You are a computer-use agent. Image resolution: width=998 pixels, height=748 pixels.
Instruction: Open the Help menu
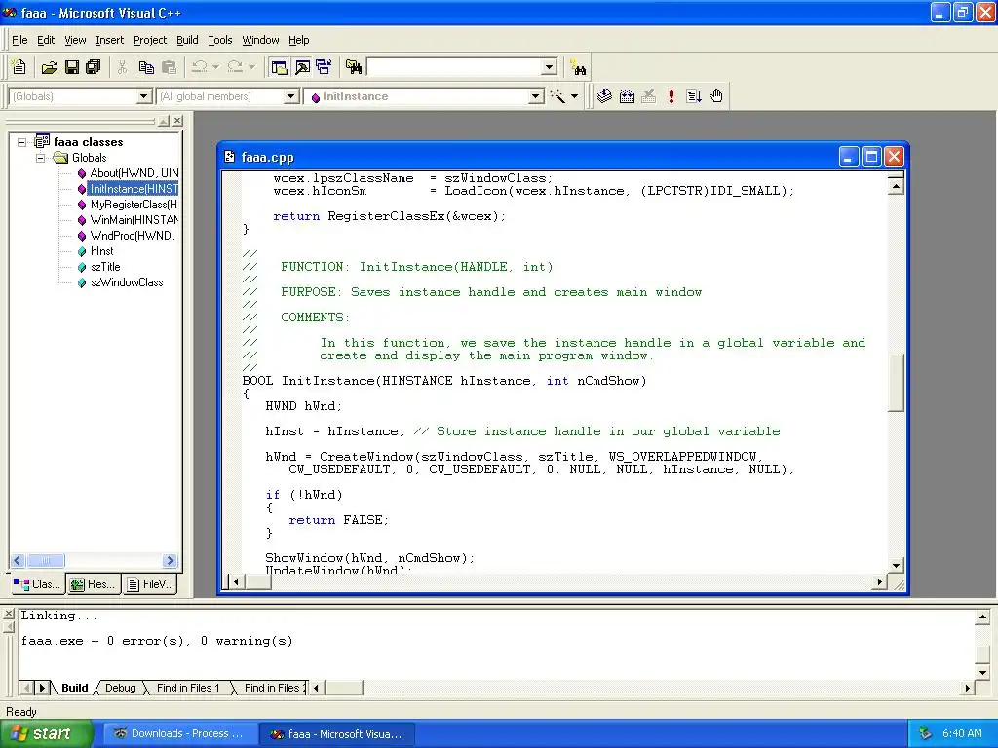coord(298,40)
